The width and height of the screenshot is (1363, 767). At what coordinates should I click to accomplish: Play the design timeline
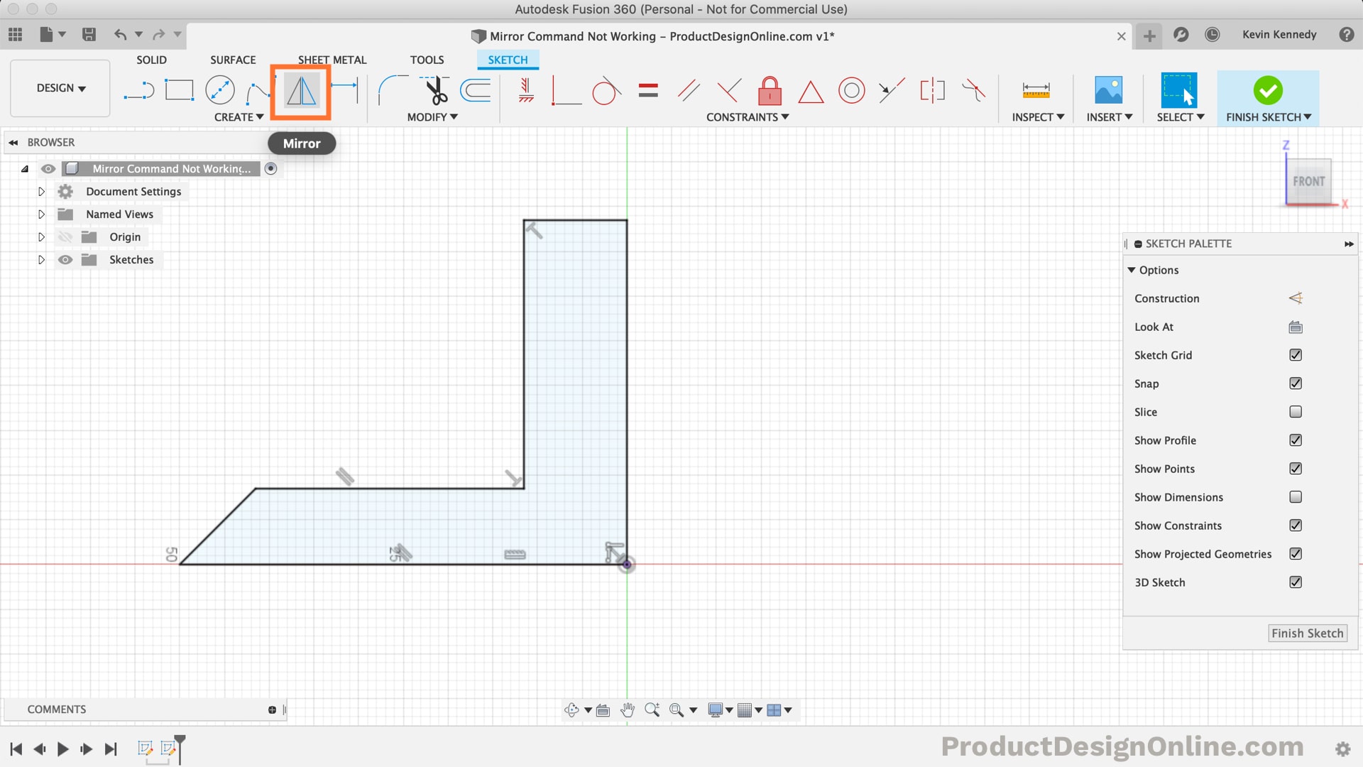coord(62,749)
